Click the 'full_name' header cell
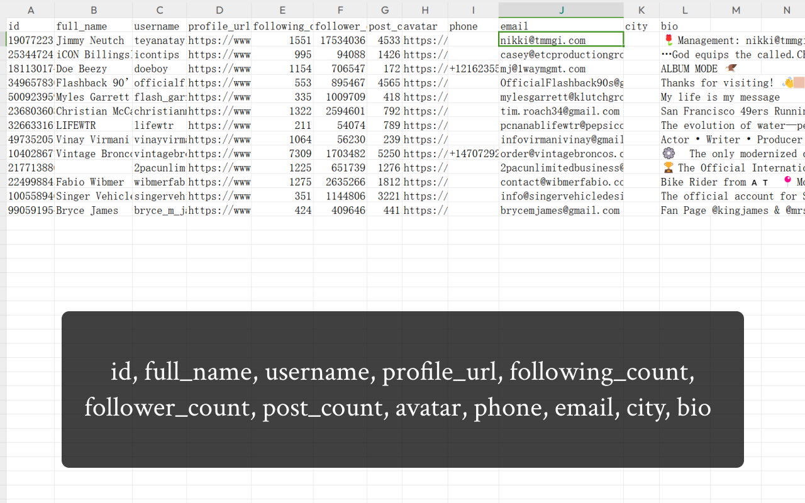Image resolution: width=805 pixels, height=503 pixels. 94,26
